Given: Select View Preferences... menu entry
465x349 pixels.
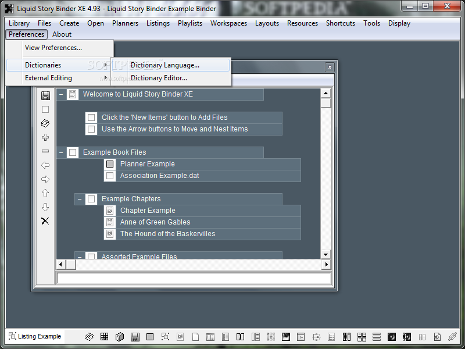Looking at the screenshot, I should pos(59,48).
